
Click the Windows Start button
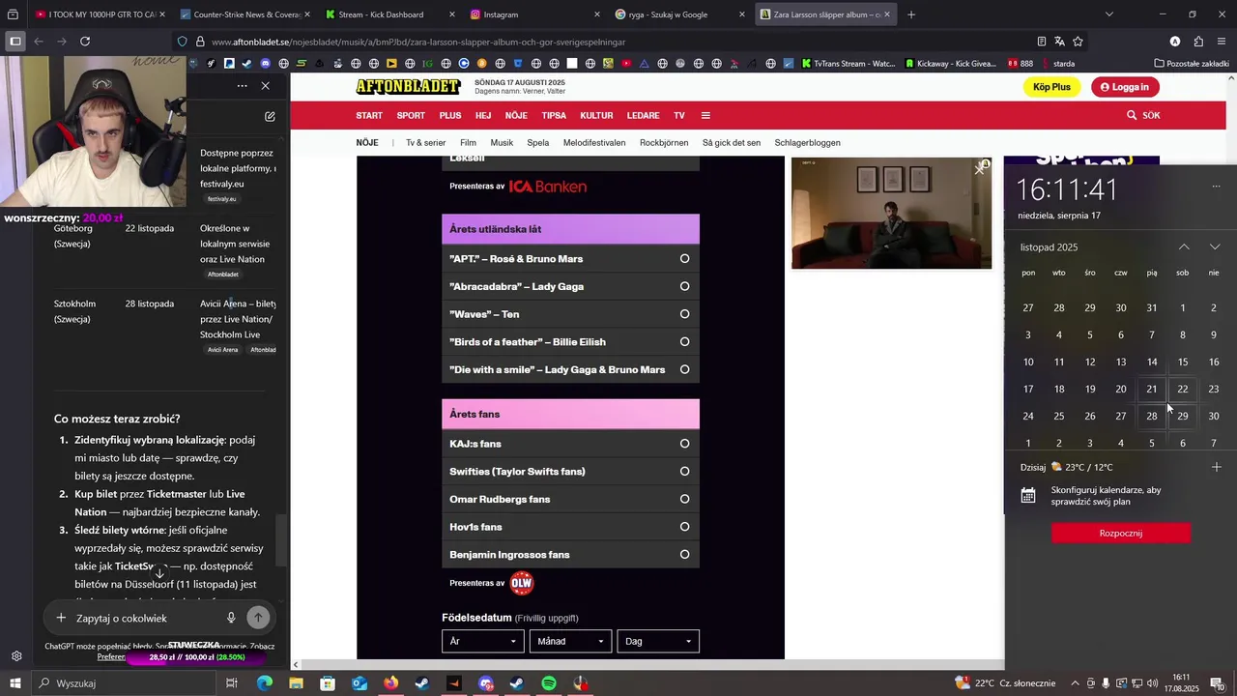(15, 683)
